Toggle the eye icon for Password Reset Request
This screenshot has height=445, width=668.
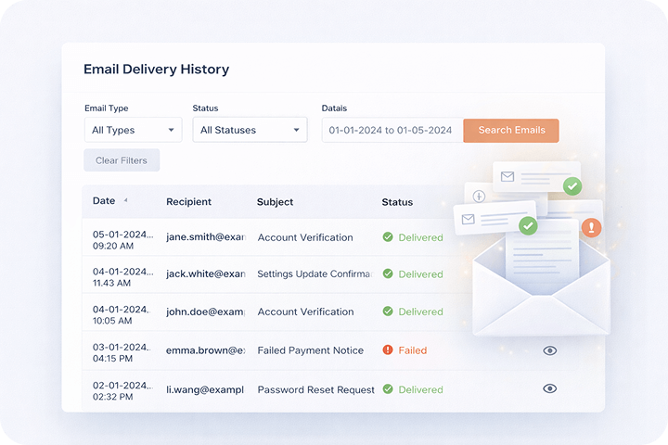549,388
